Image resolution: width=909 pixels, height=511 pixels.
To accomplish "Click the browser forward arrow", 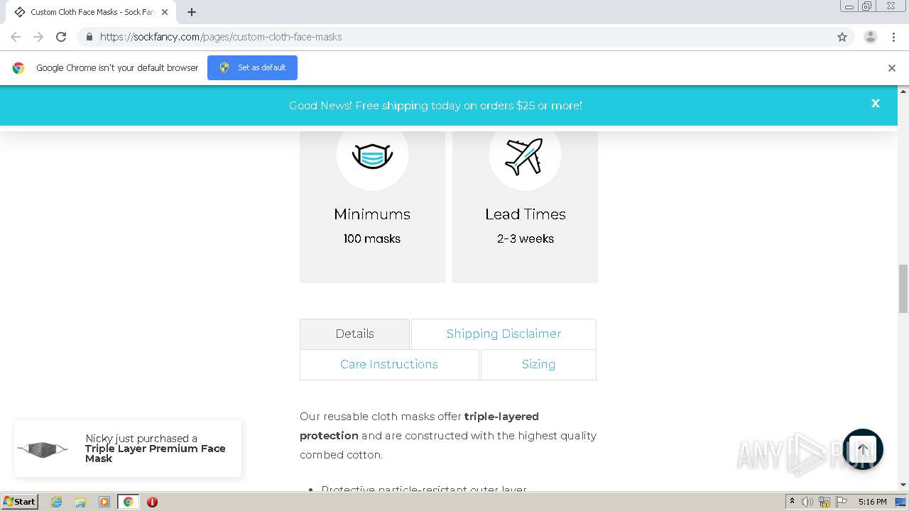I will coord(38,37).
